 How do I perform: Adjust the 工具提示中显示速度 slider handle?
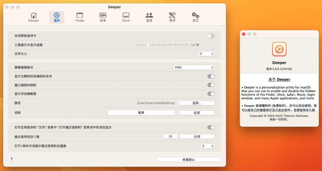pos(148,45)
